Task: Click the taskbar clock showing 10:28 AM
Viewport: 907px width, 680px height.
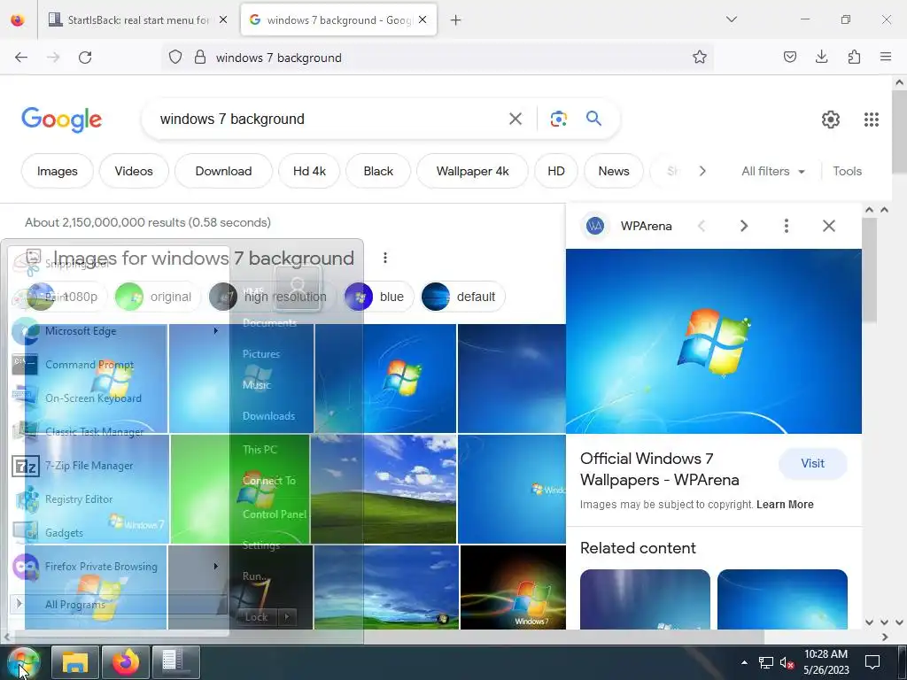Action: click(826, 662)
